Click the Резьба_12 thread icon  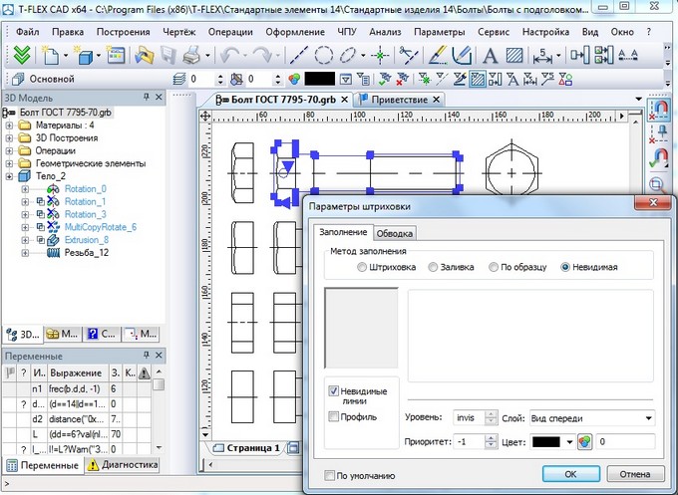pos(53,253)
